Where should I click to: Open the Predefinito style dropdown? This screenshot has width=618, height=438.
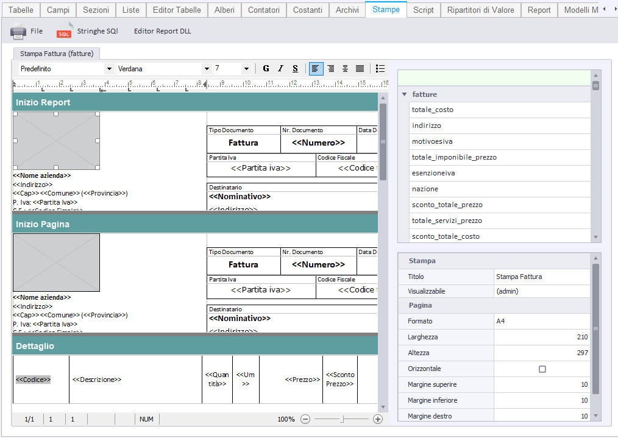109,69
